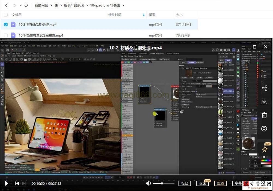Play the video

coord(7,183)
